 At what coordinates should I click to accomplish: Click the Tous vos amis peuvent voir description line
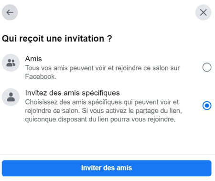102,68
